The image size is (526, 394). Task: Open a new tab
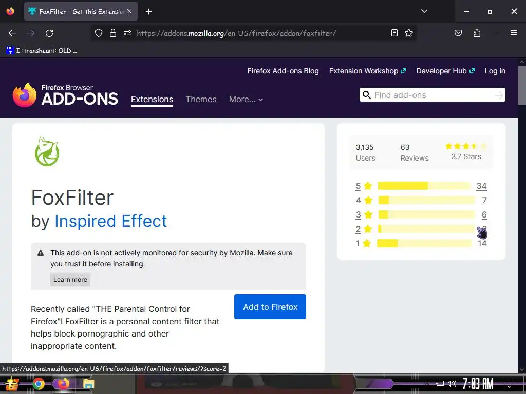pyautogui.click(x=148, y=12)
